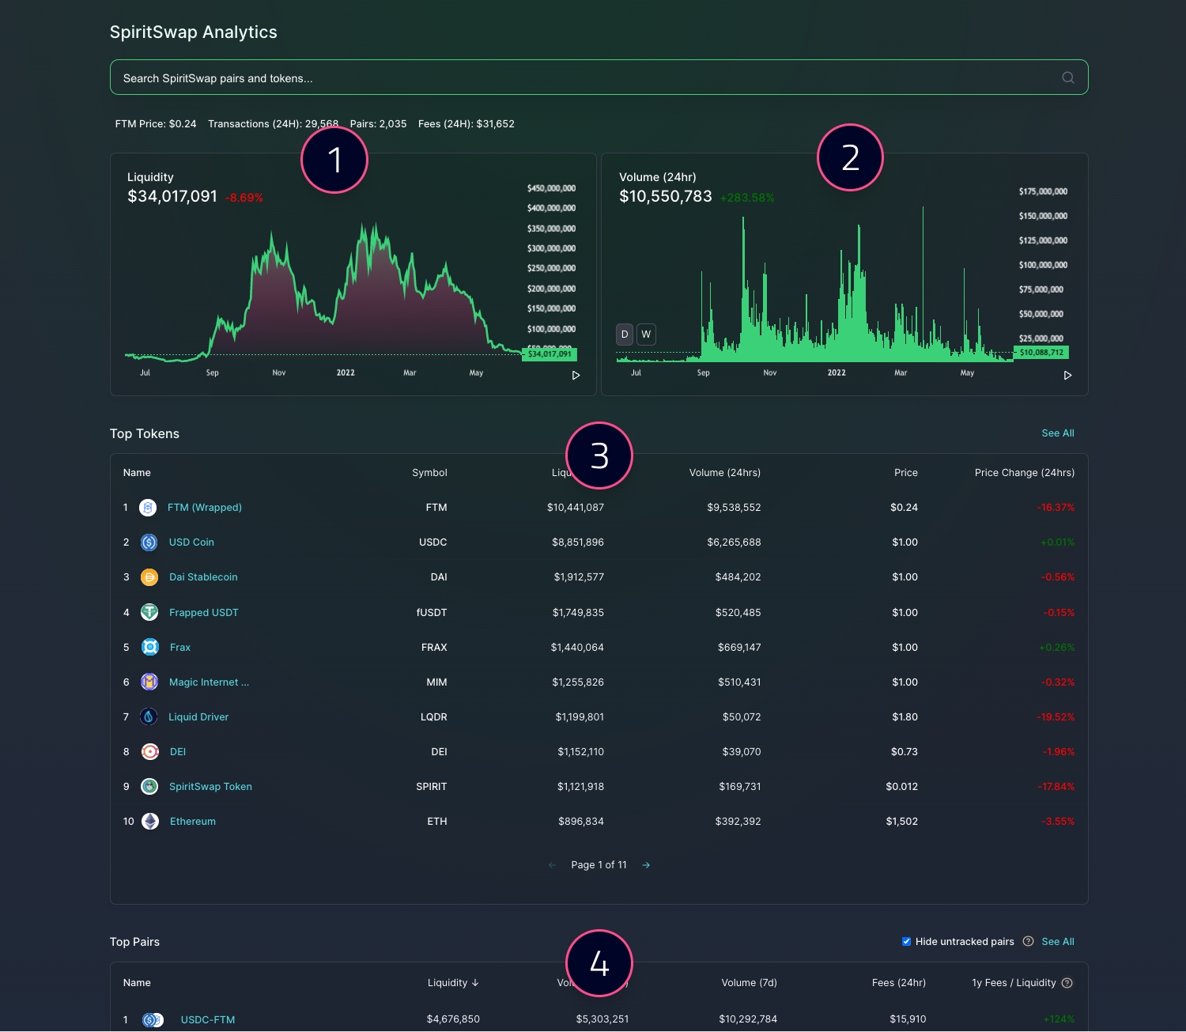Focus the SpiritSwap pairs and tokens search field
This screenshot has height=1032, width=1186.
click(x=585, y=78)
